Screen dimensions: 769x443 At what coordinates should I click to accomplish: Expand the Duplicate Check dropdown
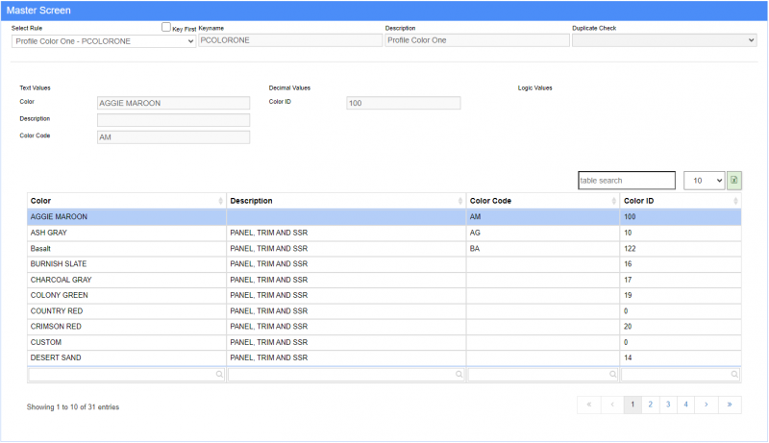coord(663,41)
